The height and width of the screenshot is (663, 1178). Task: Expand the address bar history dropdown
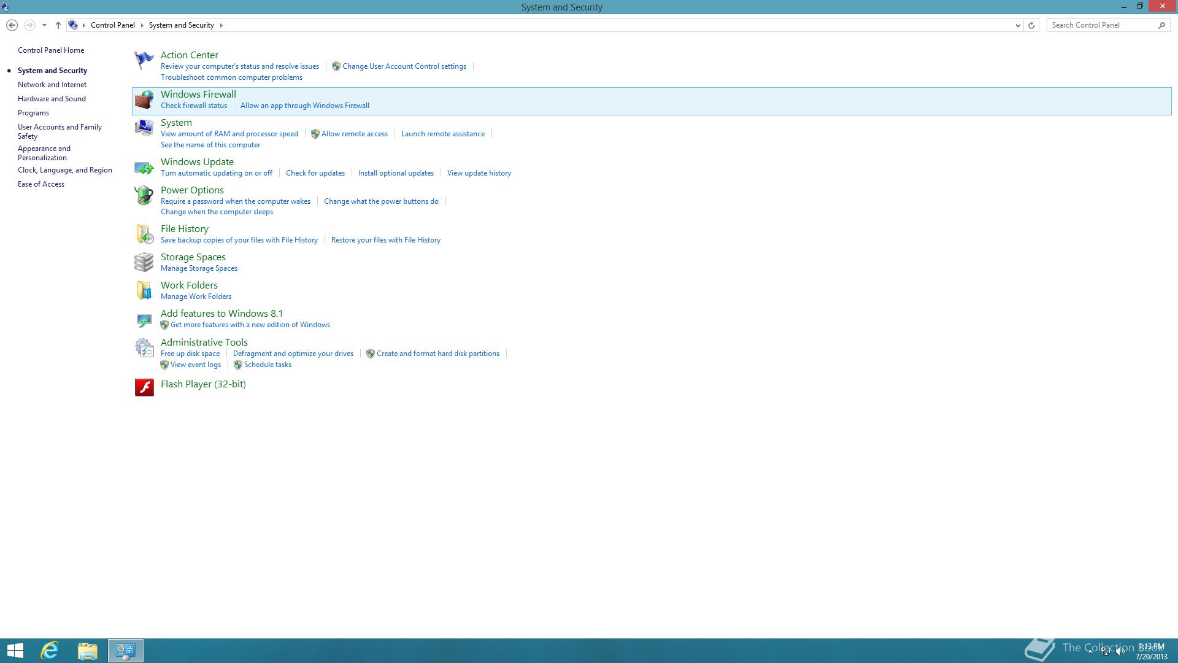point(1018,25)
